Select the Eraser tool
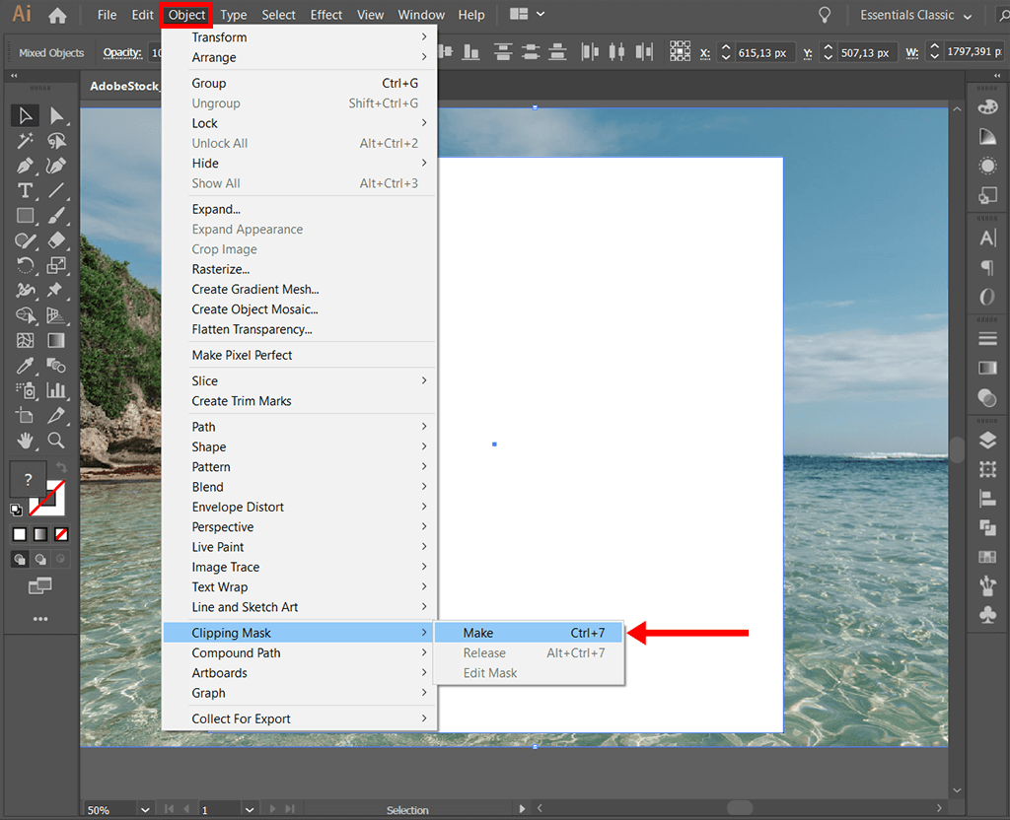This screenshot has height=820, width=1010. [56, 240]
